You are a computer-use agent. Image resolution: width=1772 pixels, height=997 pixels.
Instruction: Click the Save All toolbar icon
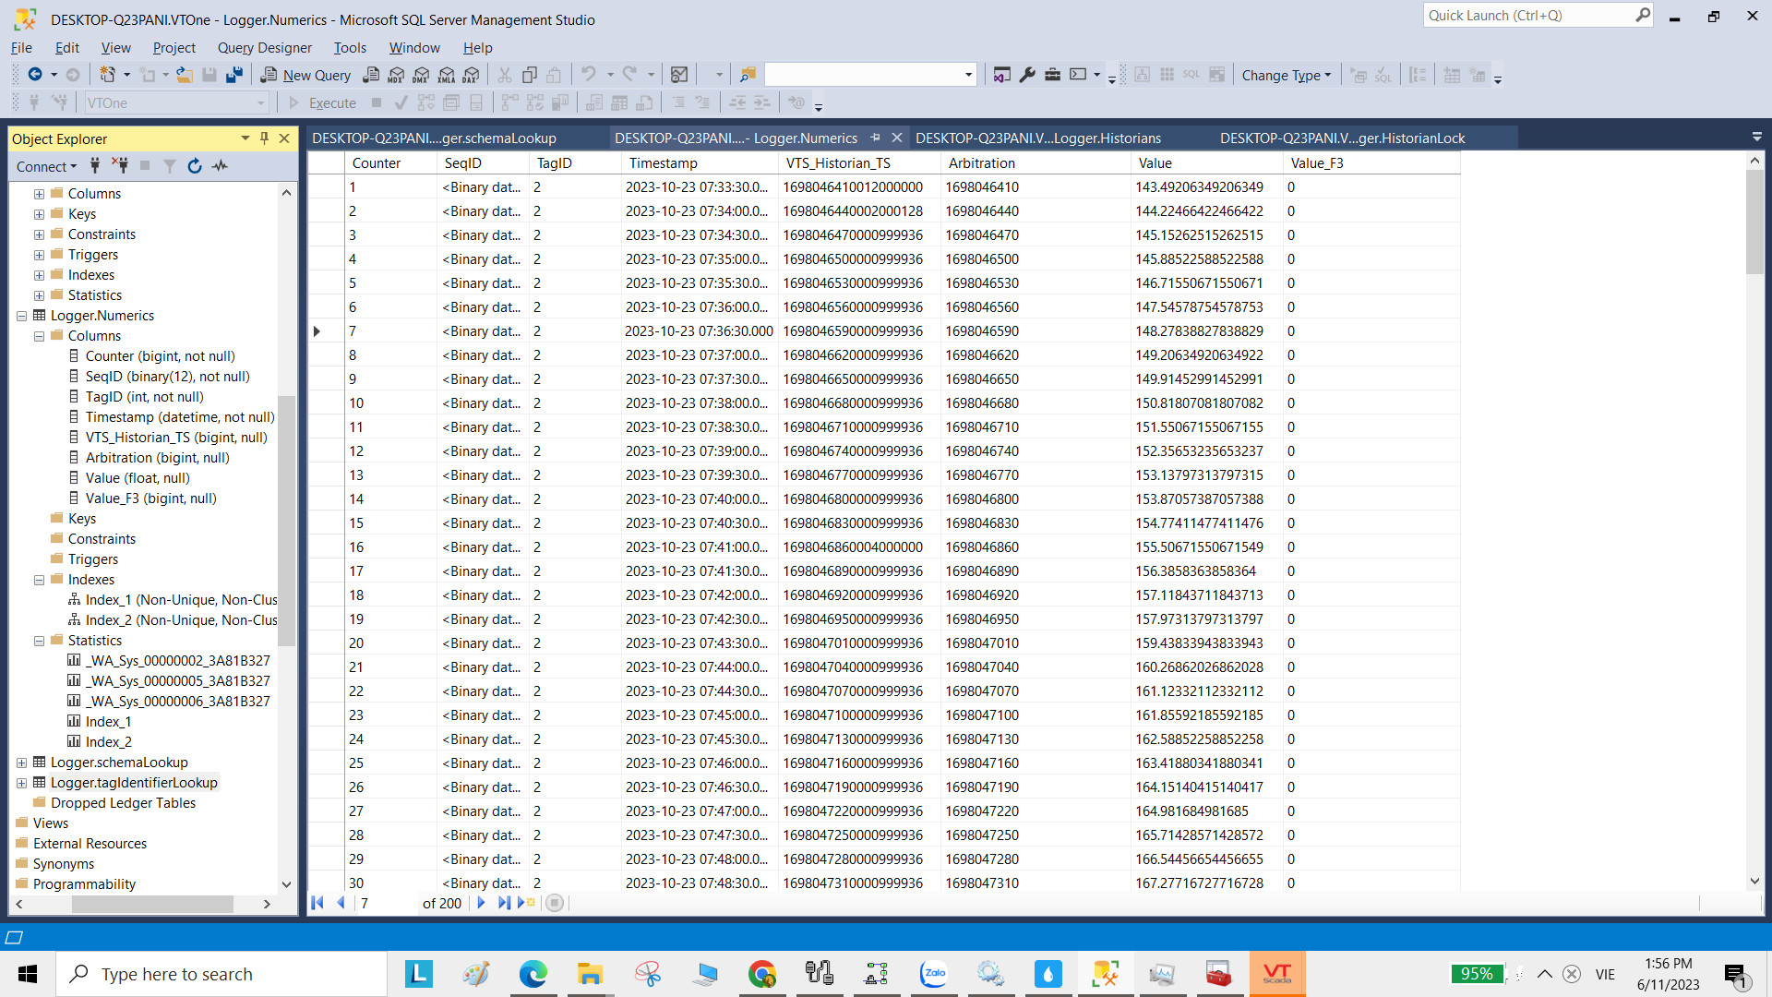point(234,75)
